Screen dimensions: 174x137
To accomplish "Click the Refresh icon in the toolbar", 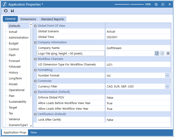I will (x=6, y=11).
